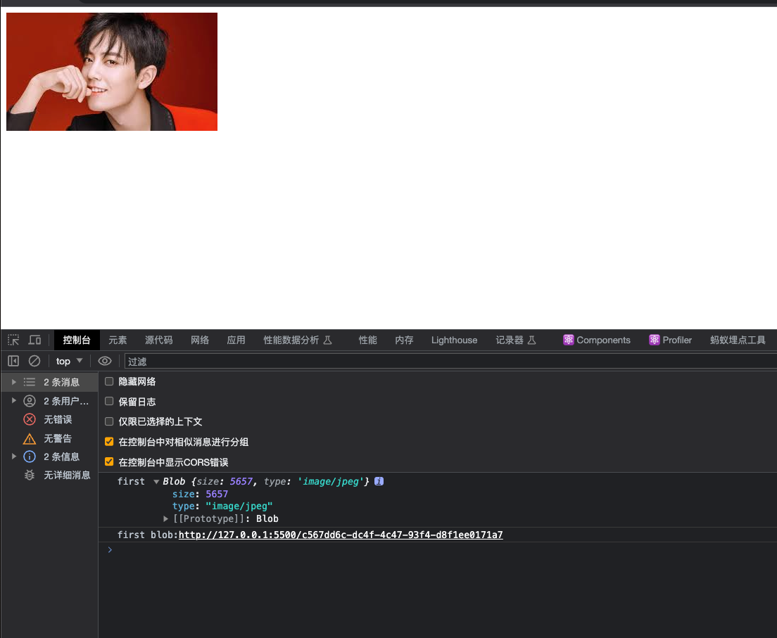Click the create live expression eye icon
This screenshot has width=777, height=638.
pos(105,361)
